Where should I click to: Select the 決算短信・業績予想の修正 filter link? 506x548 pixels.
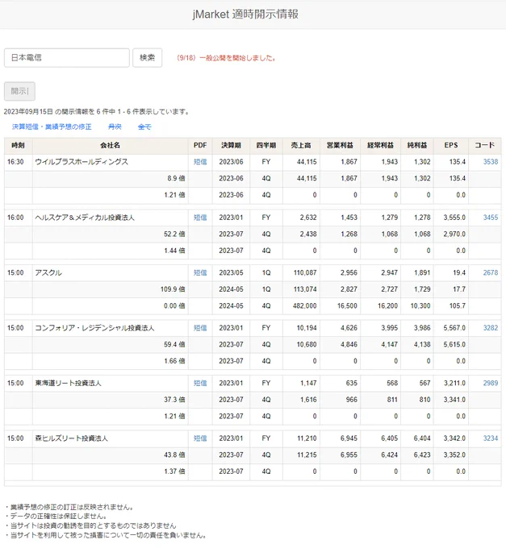[52, 127]
